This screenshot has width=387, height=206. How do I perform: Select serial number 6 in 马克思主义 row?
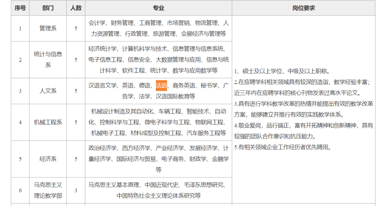pos(20,191)
